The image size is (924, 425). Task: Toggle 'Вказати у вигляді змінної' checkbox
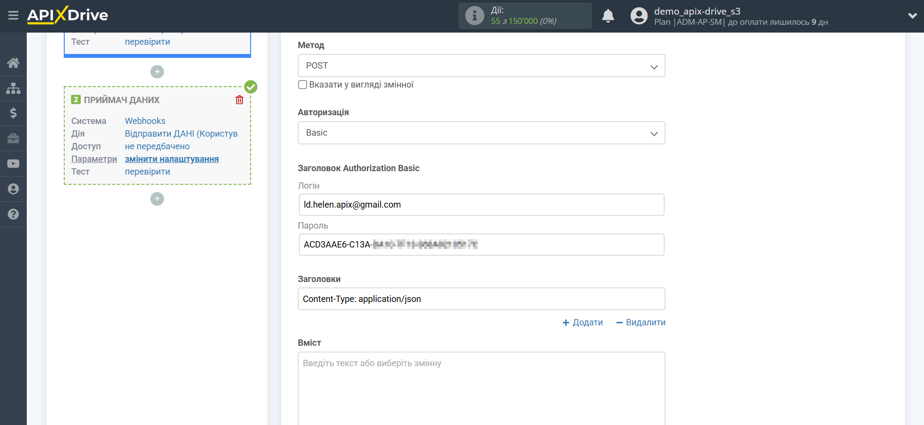[302, 85]
